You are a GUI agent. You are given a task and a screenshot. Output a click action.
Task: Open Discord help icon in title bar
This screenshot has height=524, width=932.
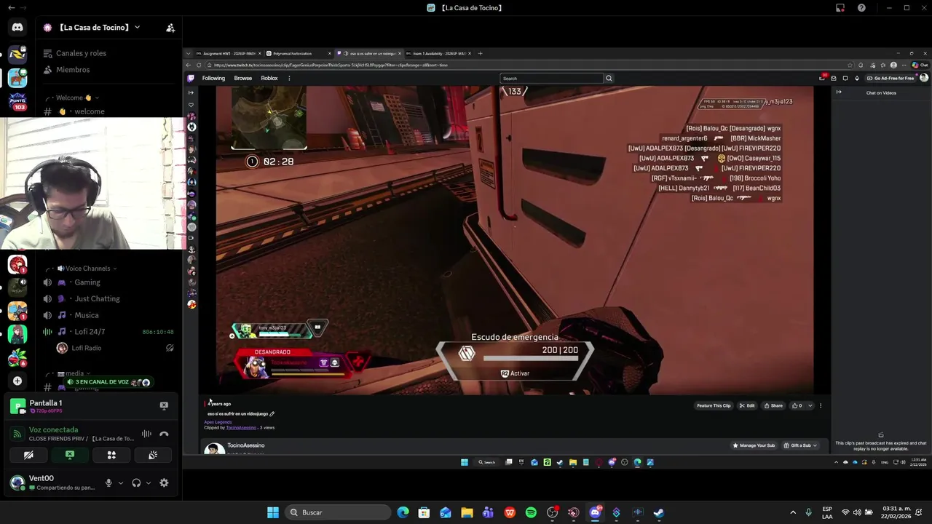861,8
